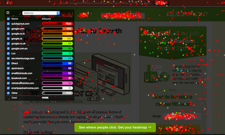Open the link building link

pyautogui.click(x=76, y=112)
